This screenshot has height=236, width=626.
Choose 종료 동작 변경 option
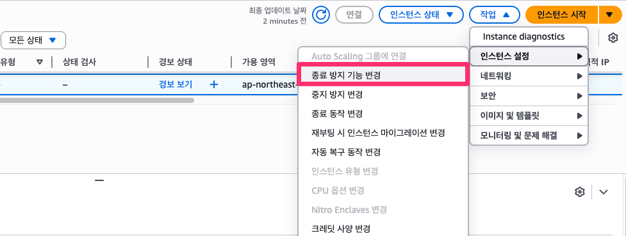click(x=383, y=114)
